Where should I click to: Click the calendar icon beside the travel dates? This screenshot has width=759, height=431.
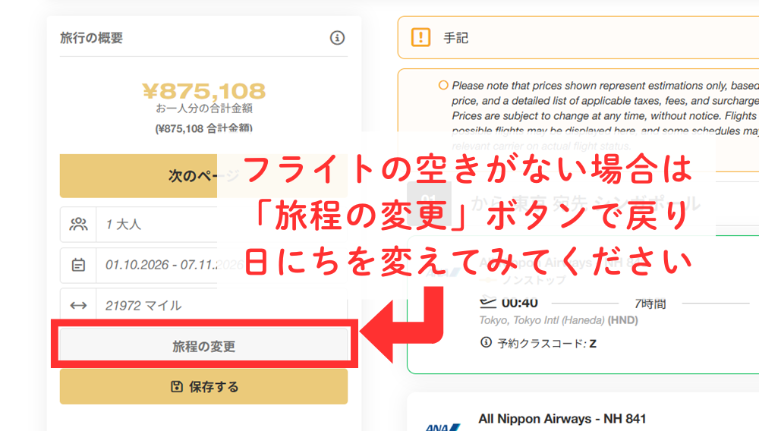[x=78, y=265]
